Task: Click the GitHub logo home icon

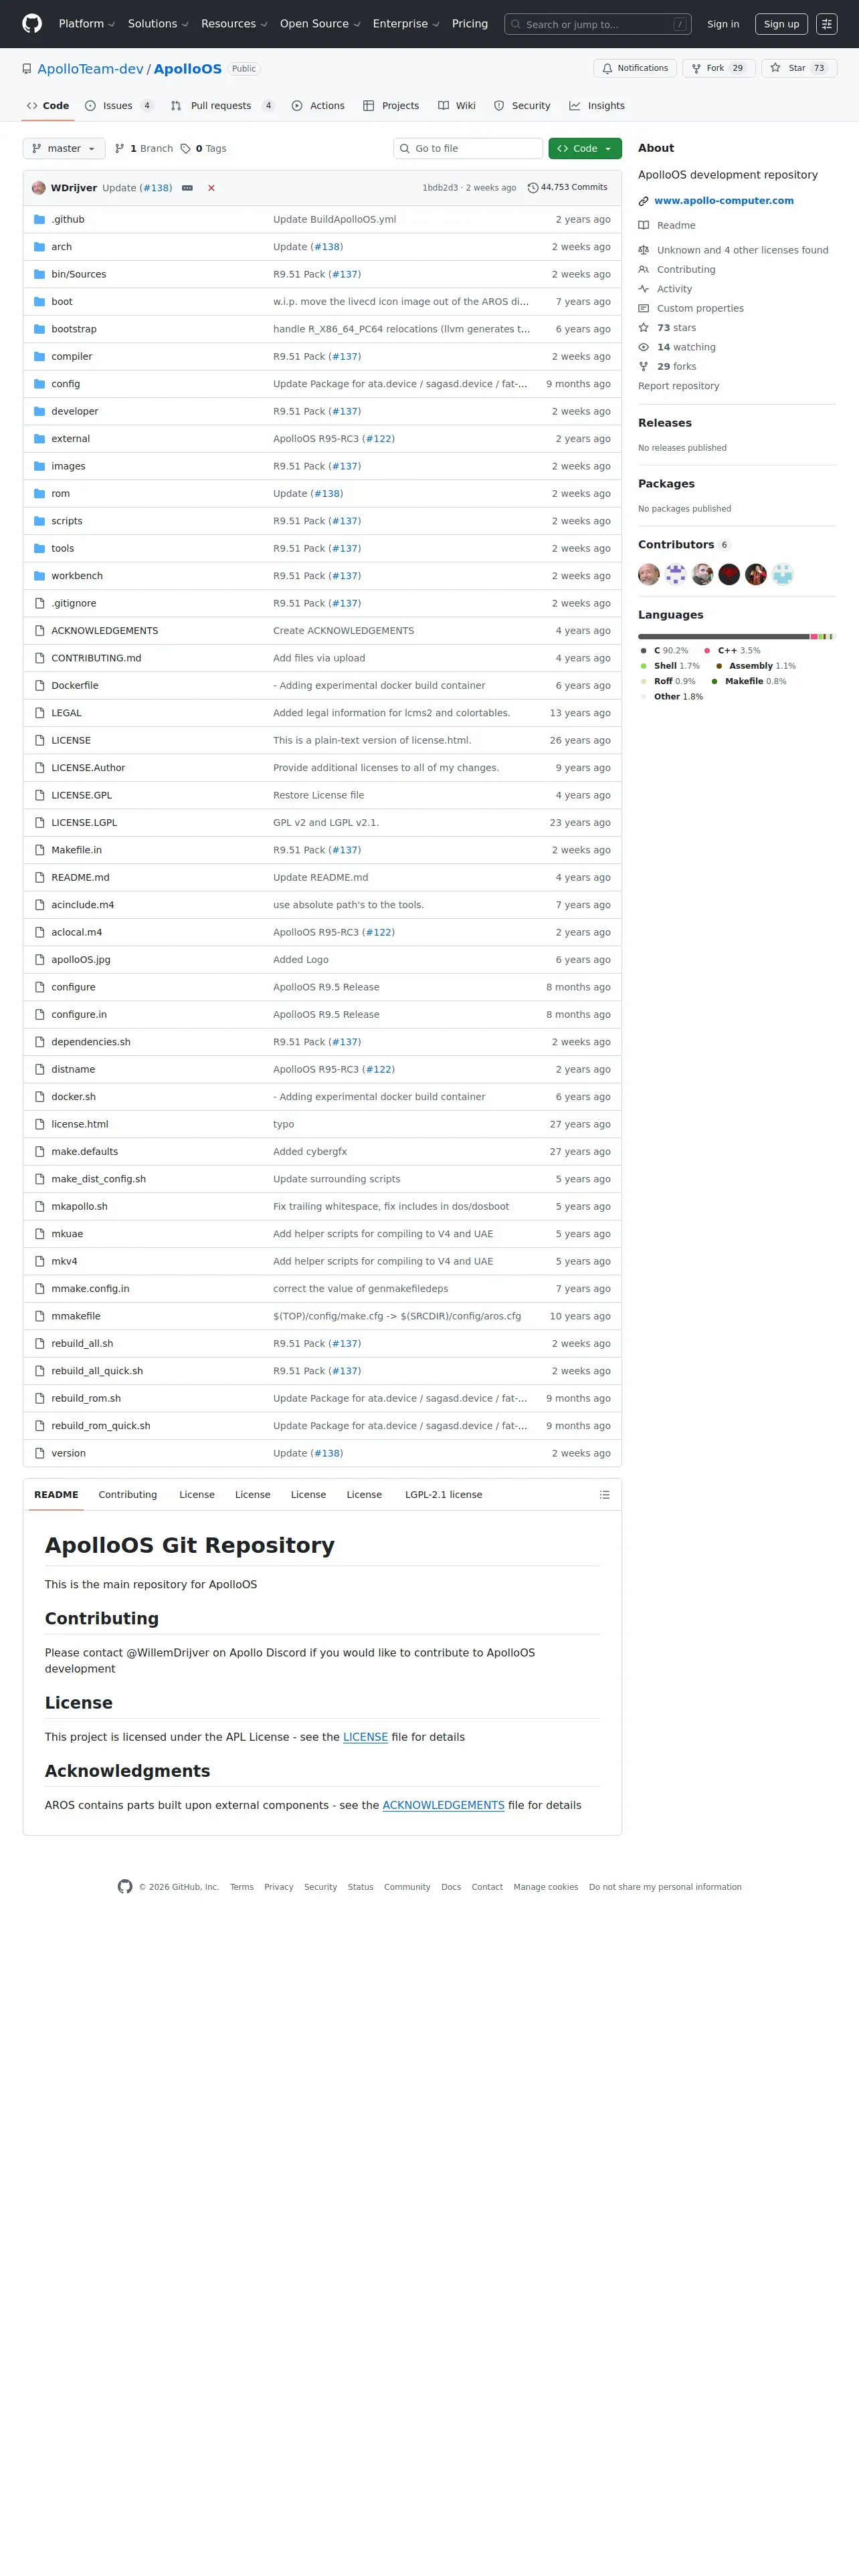Action: (x=32, y=23)
